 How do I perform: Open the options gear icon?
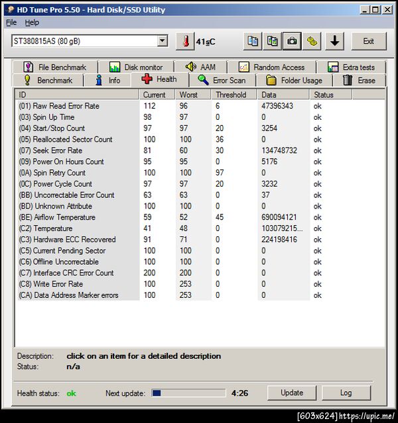(312, 41)
